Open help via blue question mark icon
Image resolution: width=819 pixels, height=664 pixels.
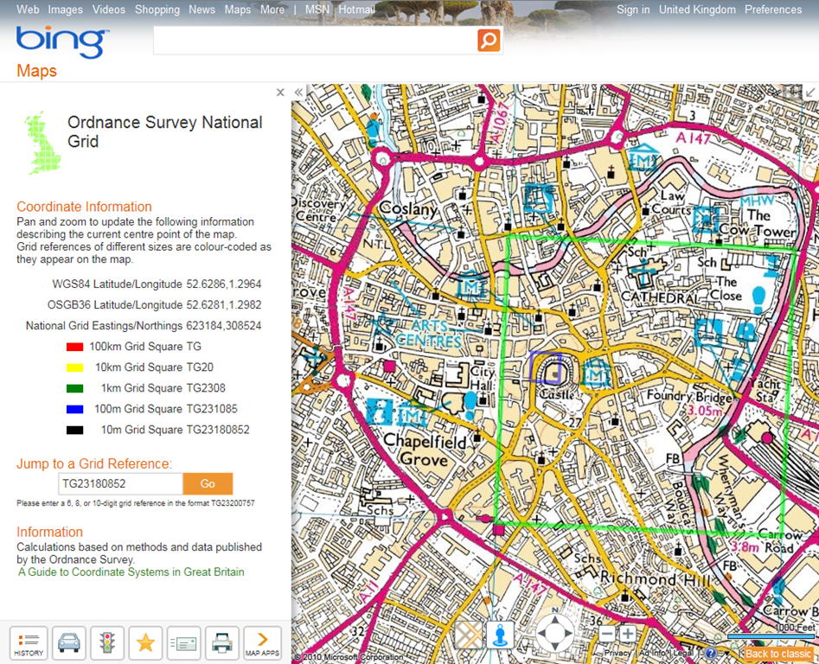click(x=711, y=654)
